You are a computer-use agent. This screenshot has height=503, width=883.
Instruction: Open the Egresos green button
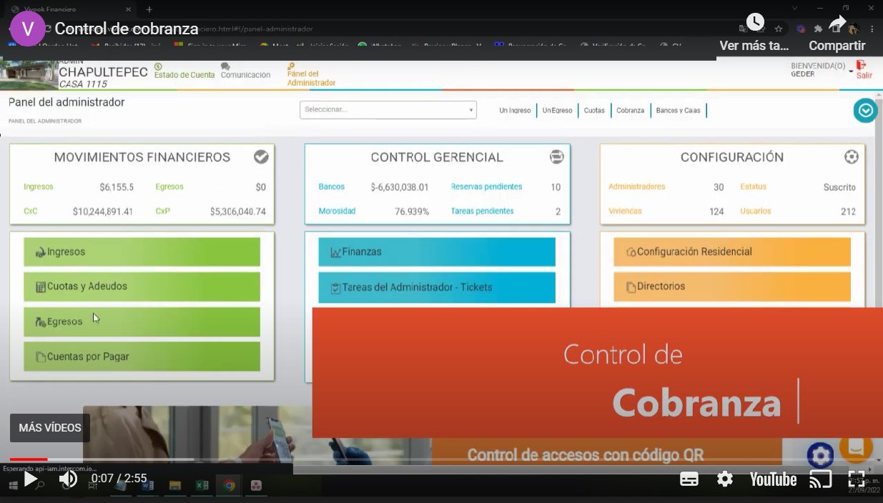[x=142, y=322]
